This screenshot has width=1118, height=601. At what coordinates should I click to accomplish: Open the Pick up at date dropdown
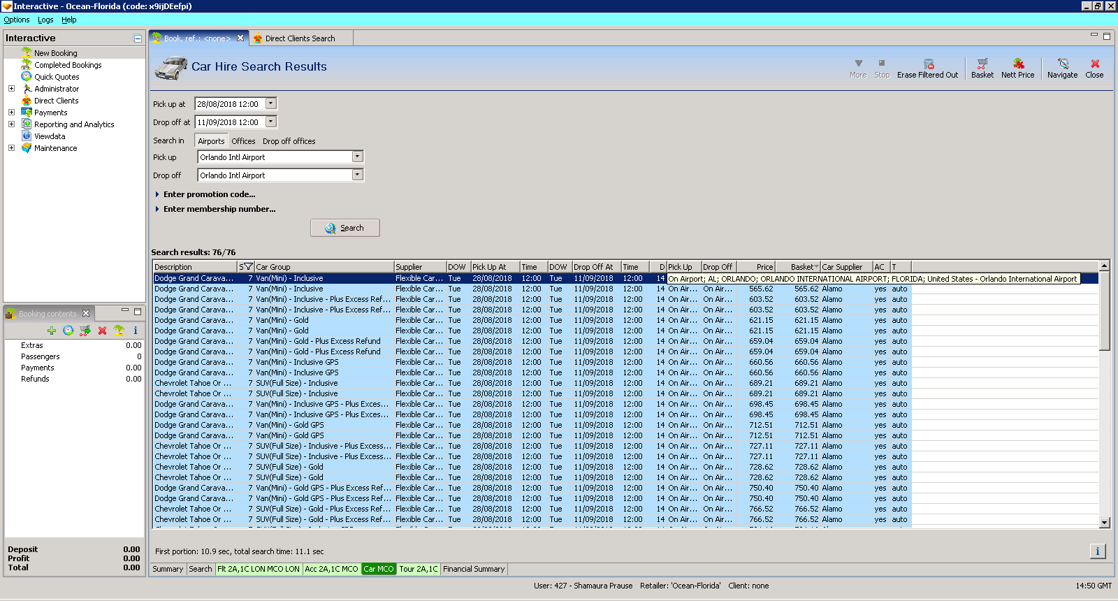271,103
